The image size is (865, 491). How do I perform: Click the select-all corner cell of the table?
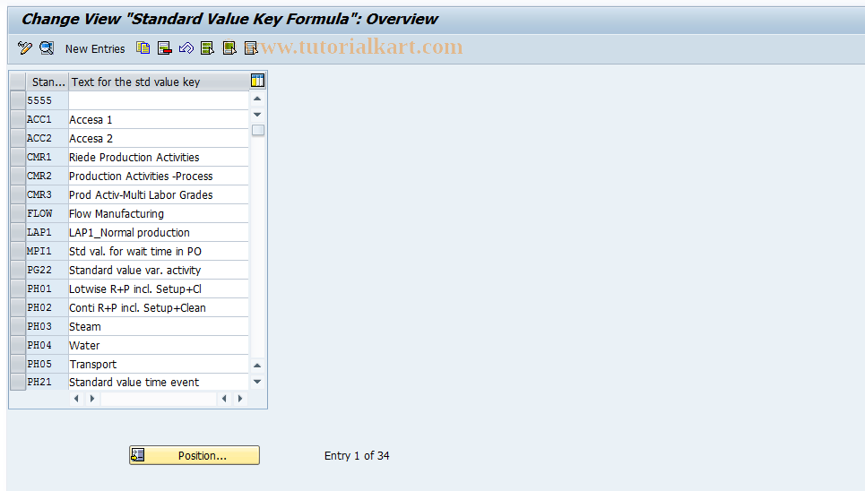click(18, 82)
